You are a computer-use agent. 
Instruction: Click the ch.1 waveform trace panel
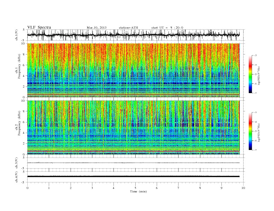[x=136, y=35]
